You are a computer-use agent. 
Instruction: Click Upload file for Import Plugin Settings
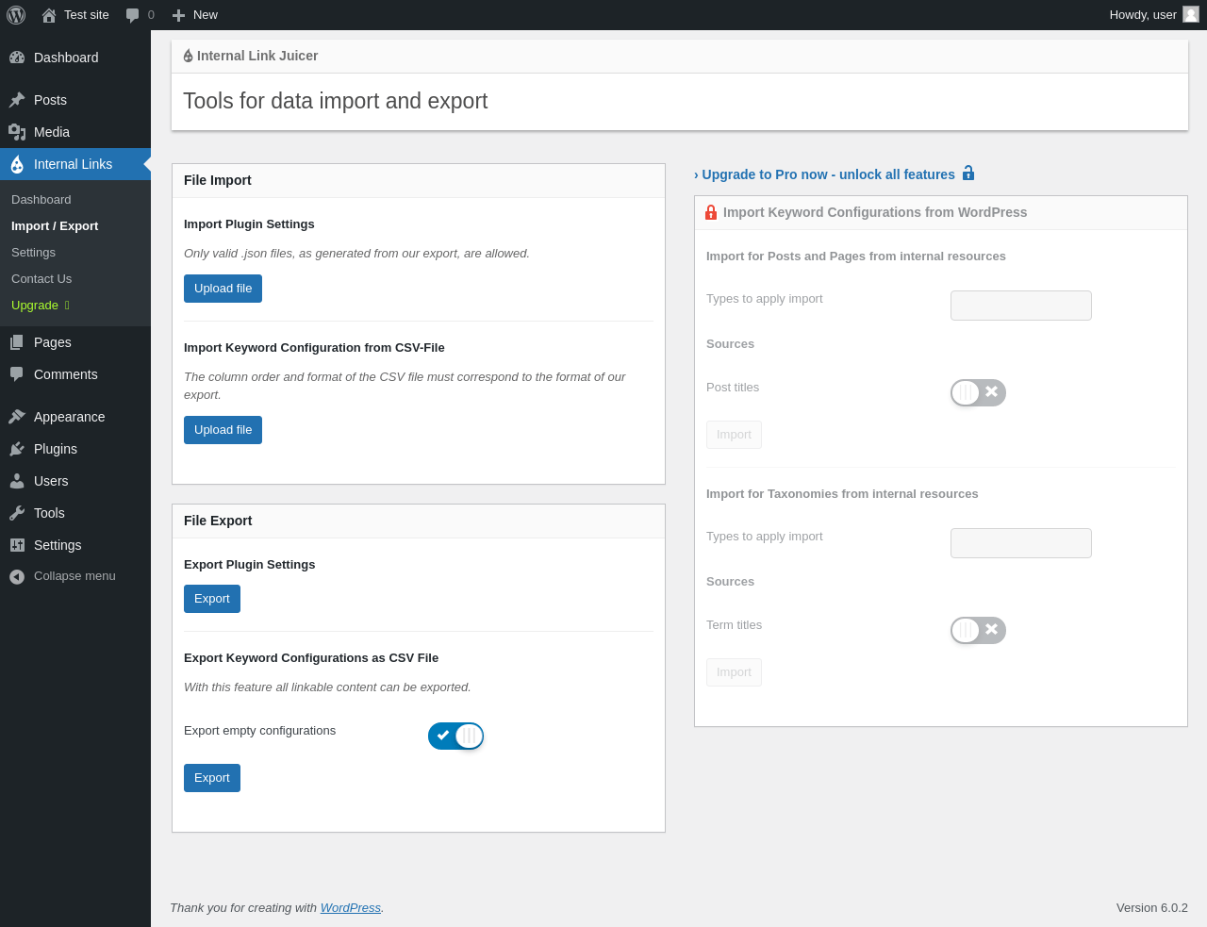click(x=223, y=289)
